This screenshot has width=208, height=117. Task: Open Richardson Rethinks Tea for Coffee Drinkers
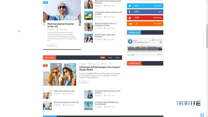click(x=108, y=92)
